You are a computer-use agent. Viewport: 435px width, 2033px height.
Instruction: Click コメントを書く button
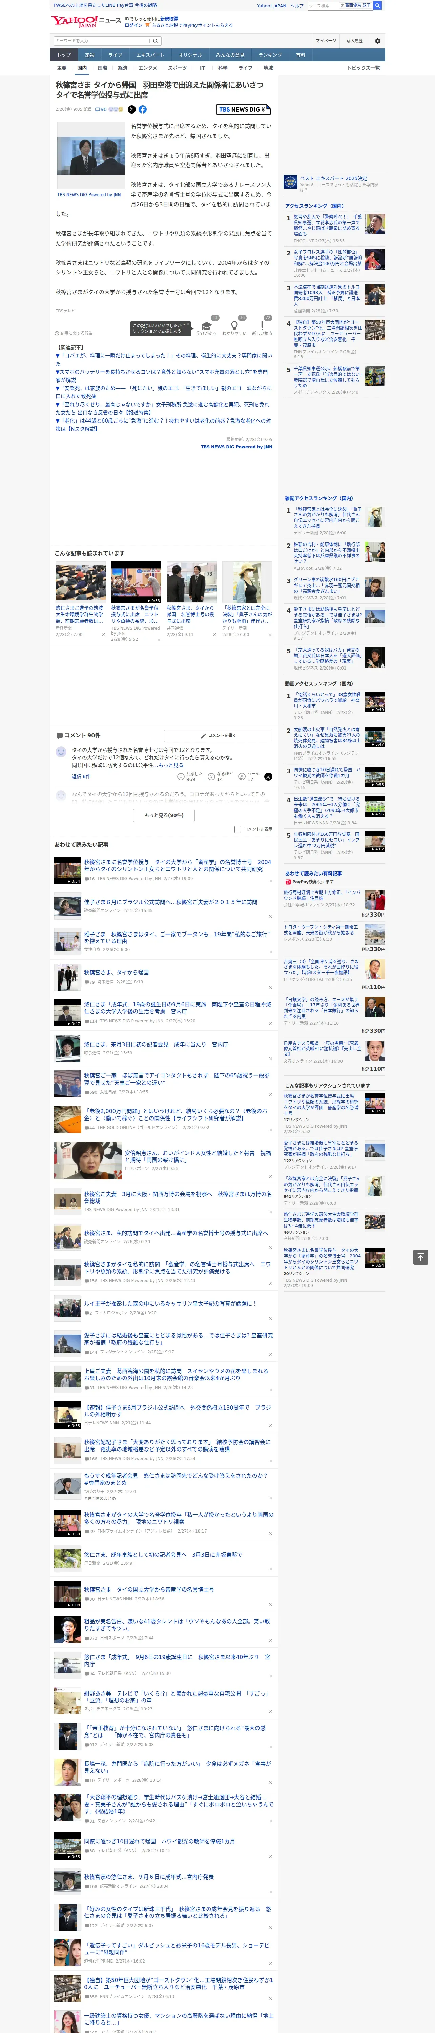[x=218, y=736]
